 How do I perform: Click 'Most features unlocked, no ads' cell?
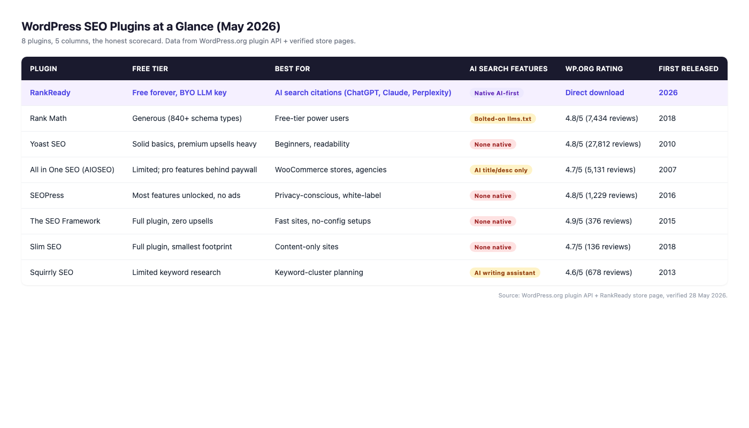pyautogui.click(x=186, y=195)
